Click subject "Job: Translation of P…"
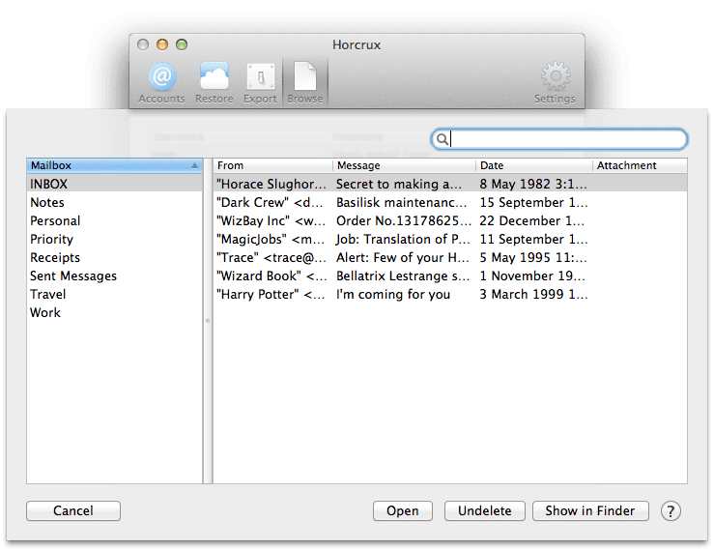 coord(403,240)
